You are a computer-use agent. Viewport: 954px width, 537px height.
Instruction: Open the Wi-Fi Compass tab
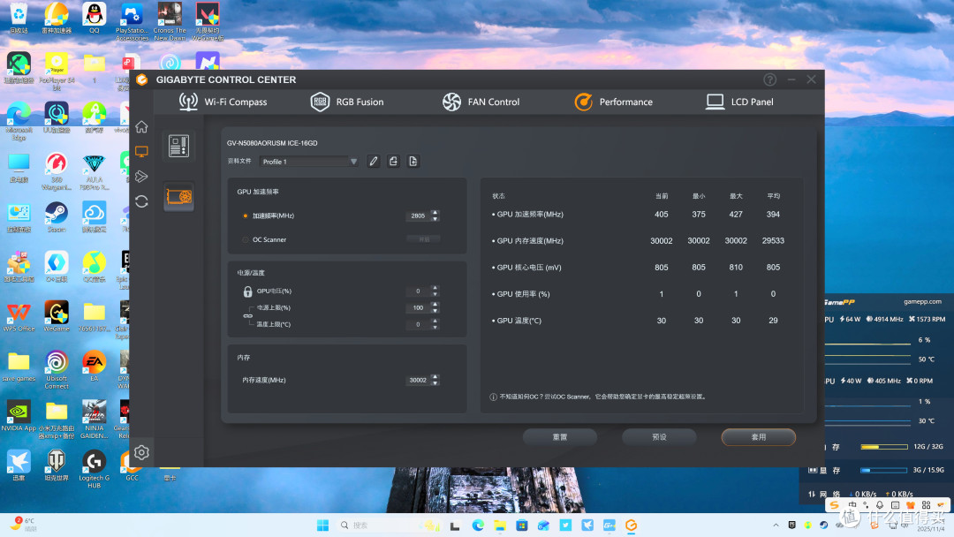[x=223, y=102]
